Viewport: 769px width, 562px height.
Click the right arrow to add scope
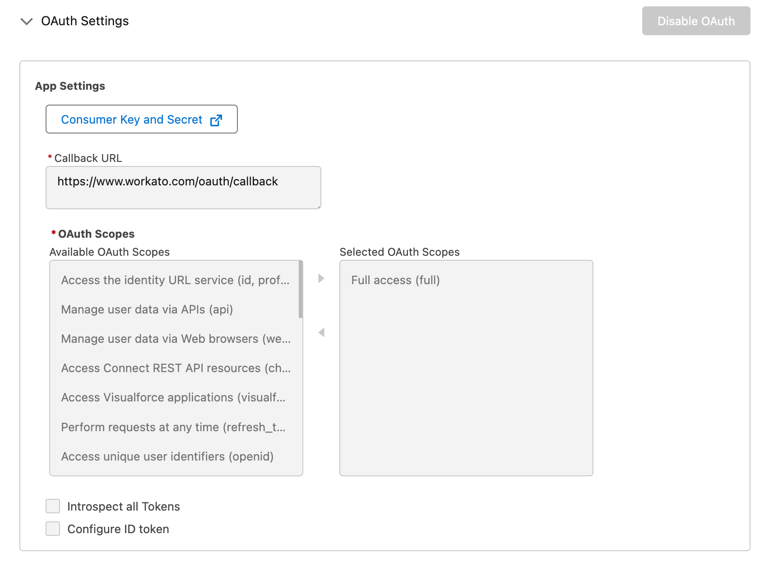tap(321, 278)
